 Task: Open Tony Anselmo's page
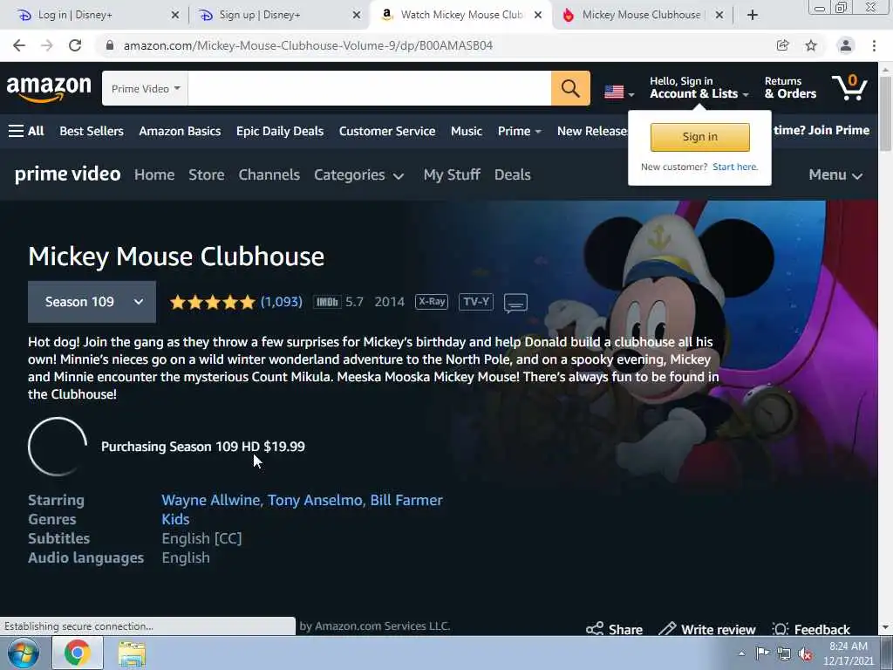click(x=315, y=500)
